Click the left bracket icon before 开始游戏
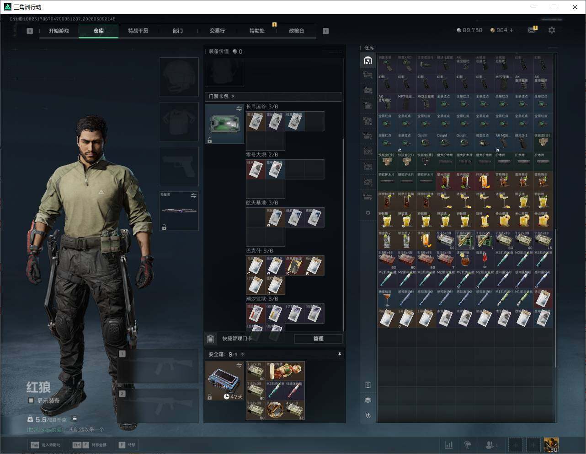 [30, 31]
